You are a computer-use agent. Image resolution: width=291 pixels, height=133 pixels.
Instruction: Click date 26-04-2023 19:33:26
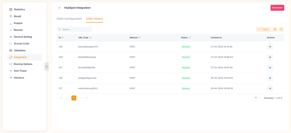(222, 78)
